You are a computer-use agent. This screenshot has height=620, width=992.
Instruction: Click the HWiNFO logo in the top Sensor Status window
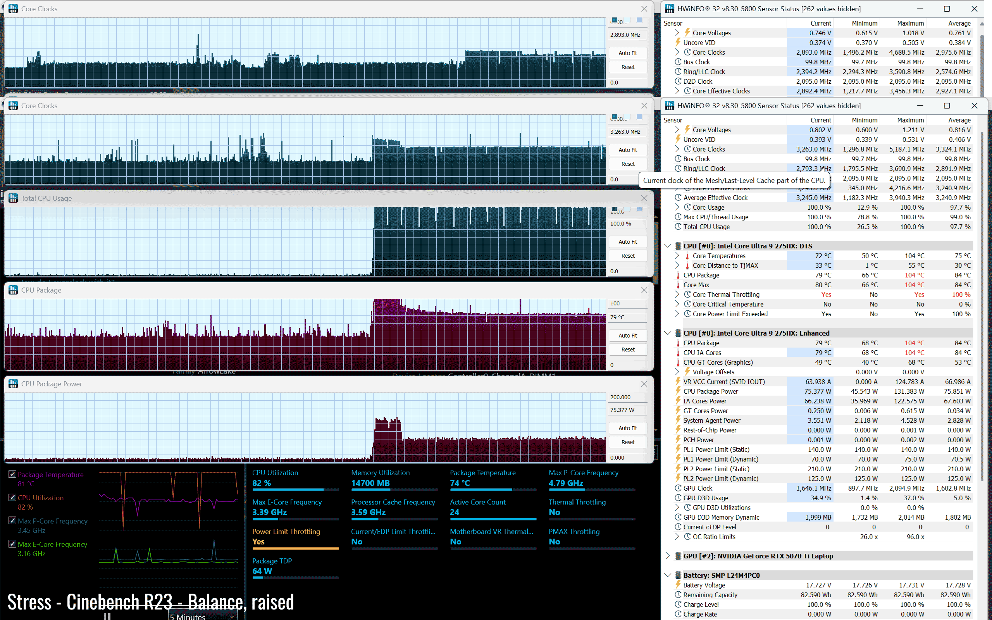(x=669, y=9)
